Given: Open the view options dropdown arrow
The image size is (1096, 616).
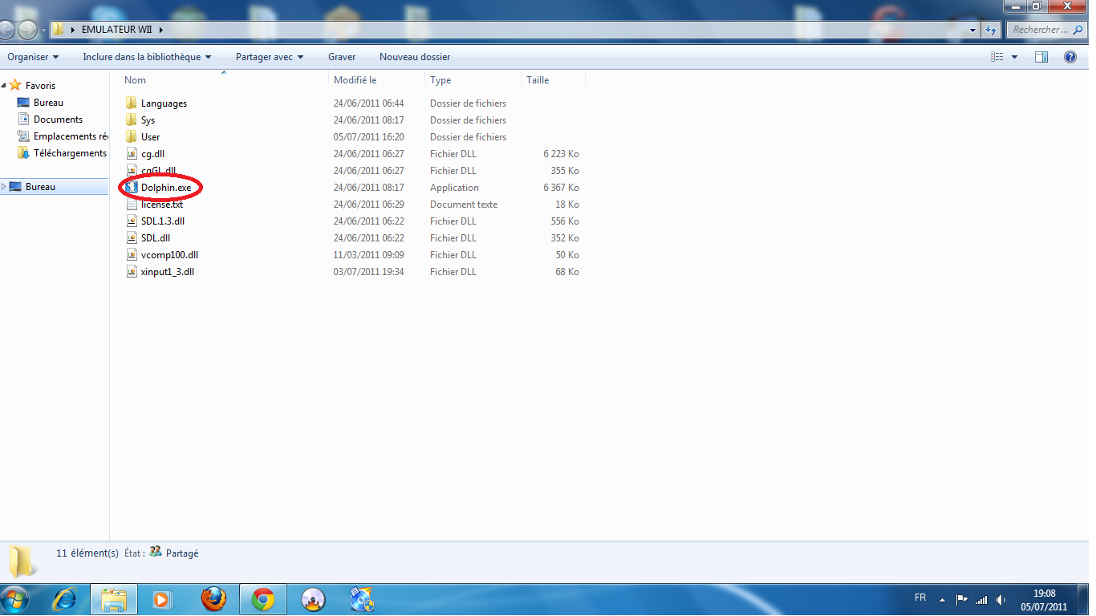Looking at the screenshot, I should 1014,57.
